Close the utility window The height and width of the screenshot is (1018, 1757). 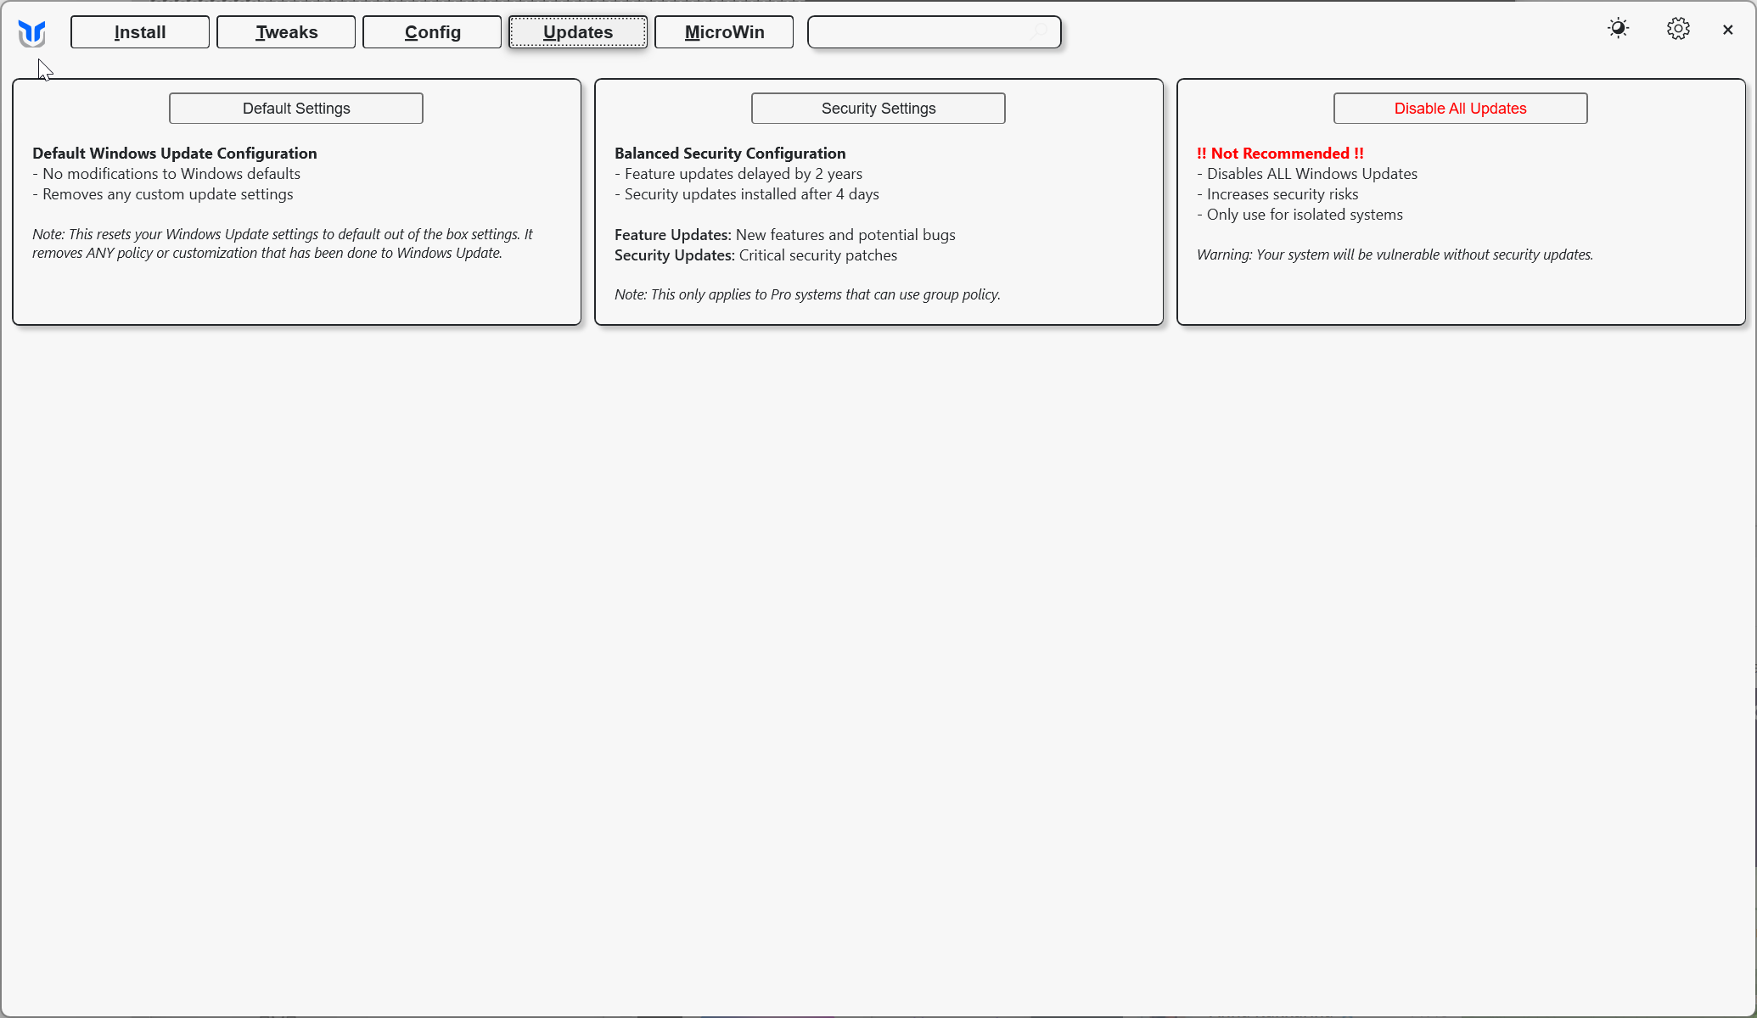[1727, 30]
